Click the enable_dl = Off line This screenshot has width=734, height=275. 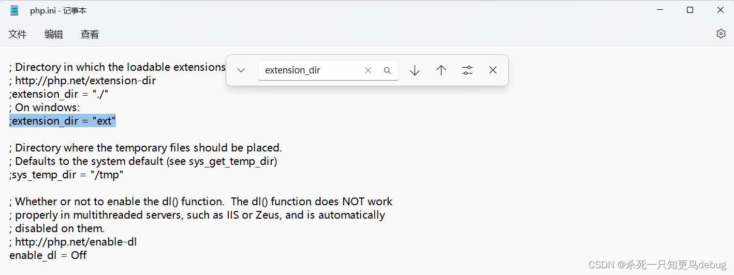[x=48, y=255]
